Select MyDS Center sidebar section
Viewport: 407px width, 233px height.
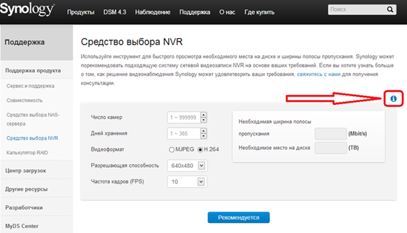(x=22, y=226)
